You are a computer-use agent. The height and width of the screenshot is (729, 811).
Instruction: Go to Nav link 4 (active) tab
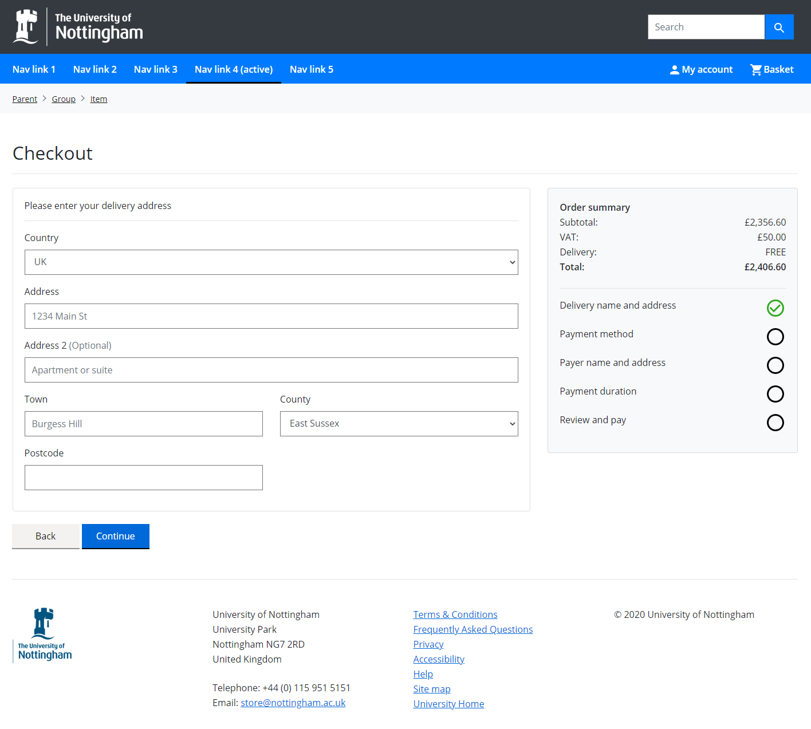click(x=233, y=69)
